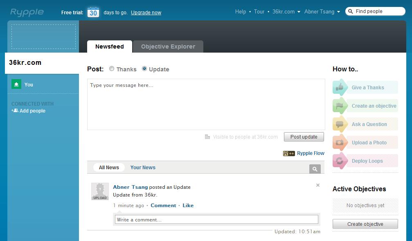
Task: Click the Upgrade now link
Action: click(x=146, y=13)
